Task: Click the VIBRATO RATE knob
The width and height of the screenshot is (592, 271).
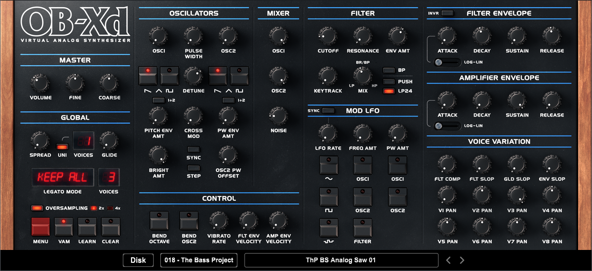Action: click(x=218, y=221)
